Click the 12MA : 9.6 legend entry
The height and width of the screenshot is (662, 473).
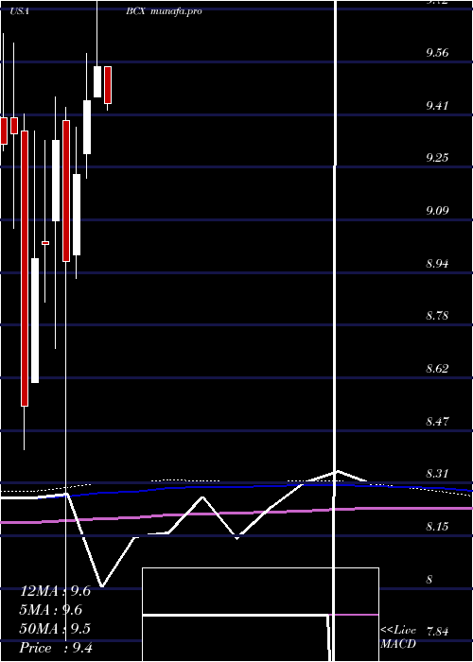point(55,591)
